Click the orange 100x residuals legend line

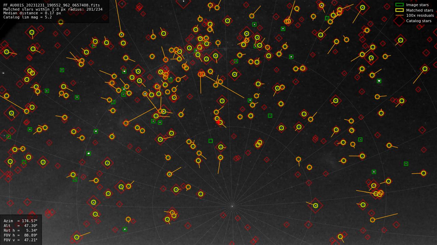click(x=399, y=15)
